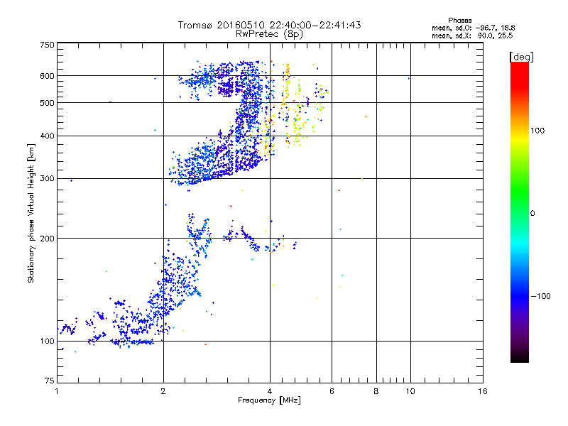Image resolution: width=568 pixels, height=426 pixels.
Task: Click the '[deg]' colorbar unit label
Action: coord(521,57)
